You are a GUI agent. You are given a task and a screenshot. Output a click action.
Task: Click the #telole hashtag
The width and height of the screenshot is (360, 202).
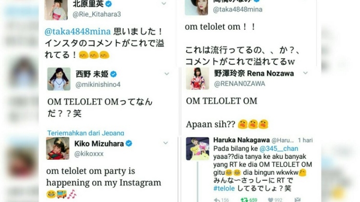click(224, 189)
